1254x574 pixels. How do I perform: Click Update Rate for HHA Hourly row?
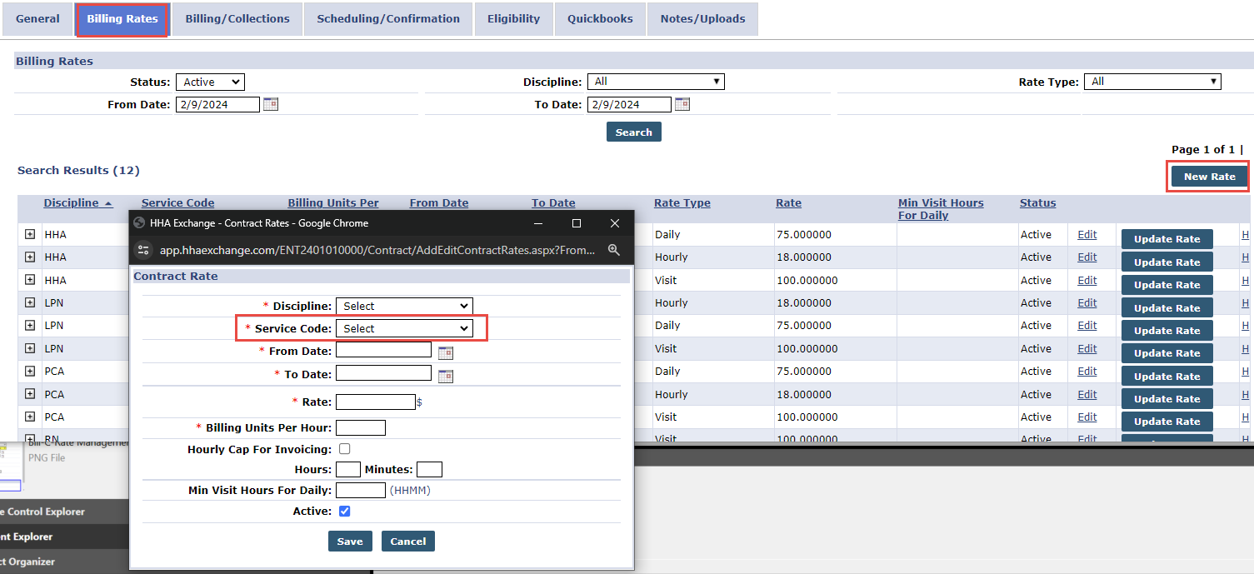(x=1167, y=262)
